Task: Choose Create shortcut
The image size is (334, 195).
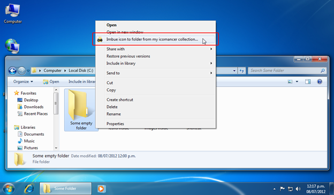Action: coord(155,100)
